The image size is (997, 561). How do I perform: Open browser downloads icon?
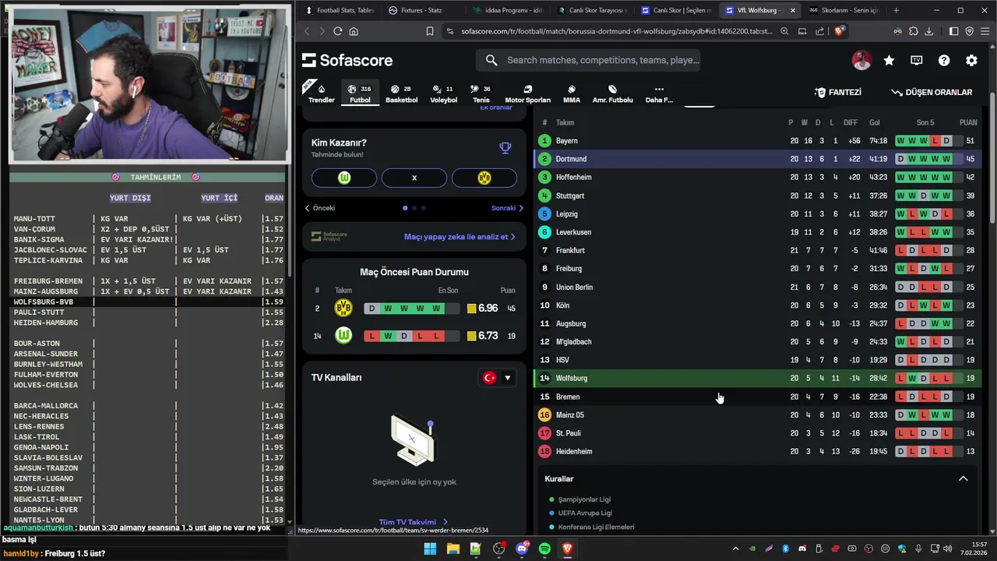pos(928,31)
